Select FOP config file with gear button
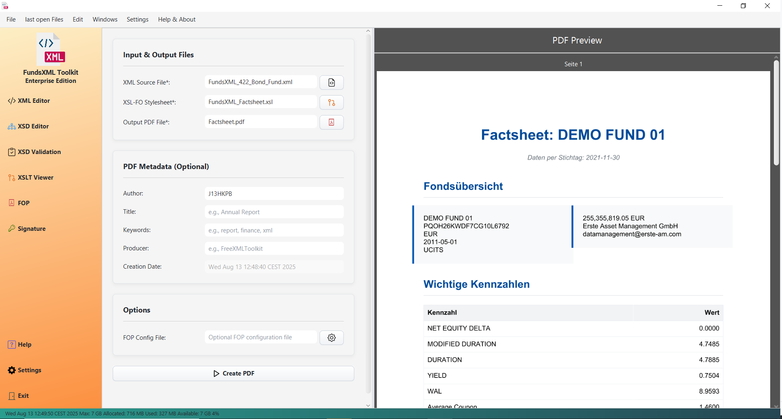This screenshot has width=782, height=419. (332, 338)
